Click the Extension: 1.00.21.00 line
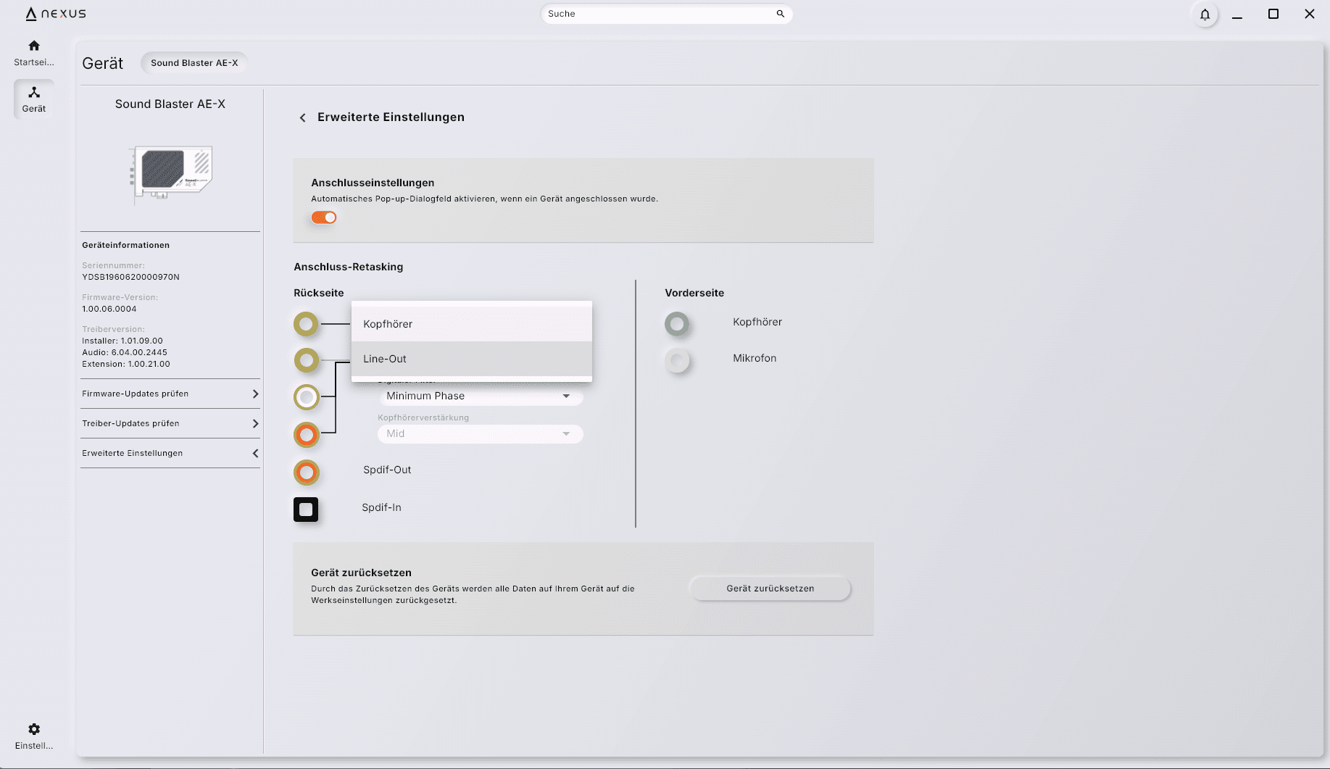This screenshot has width=1330, height=769. click(x=126, y=364)
